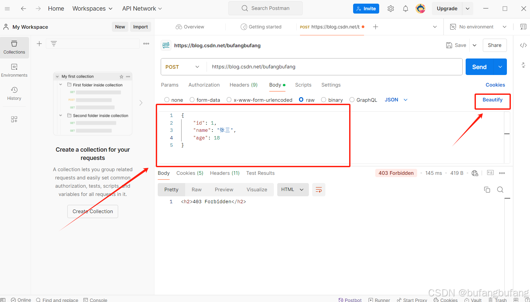530x302 pixels.
Task: Open the environment quick look icon
Action: pyautogui.click(x=523, y=27)
